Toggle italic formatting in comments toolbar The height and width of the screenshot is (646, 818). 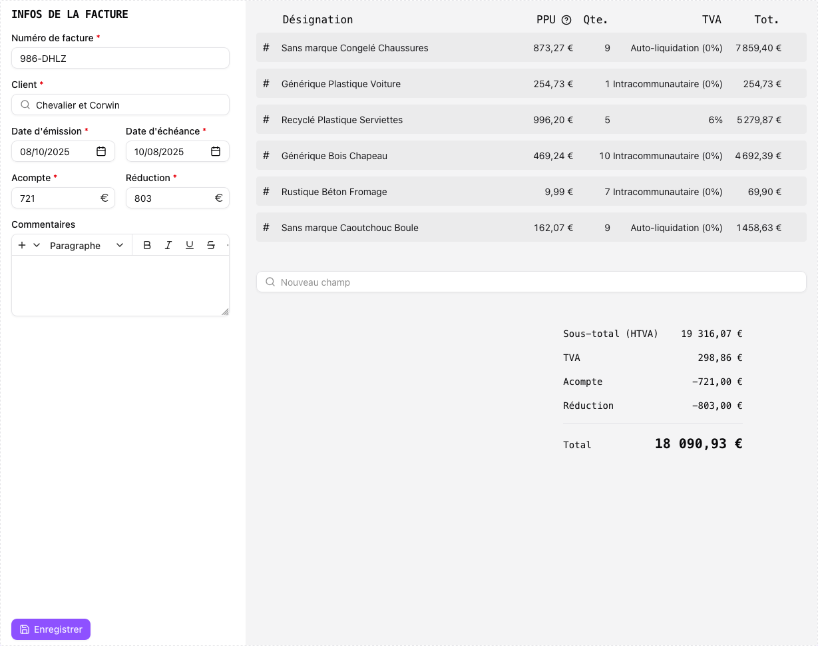click(x=168, y=245)
